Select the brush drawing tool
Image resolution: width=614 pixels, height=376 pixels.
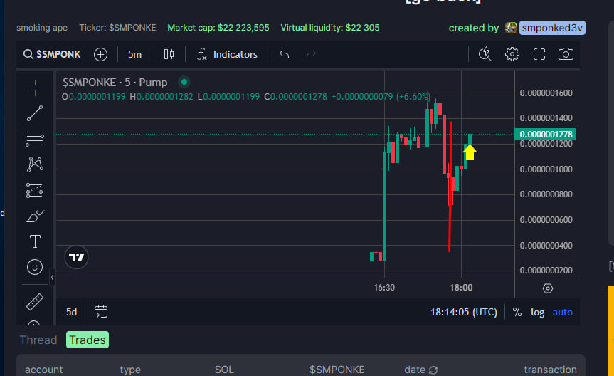(35, 216)
